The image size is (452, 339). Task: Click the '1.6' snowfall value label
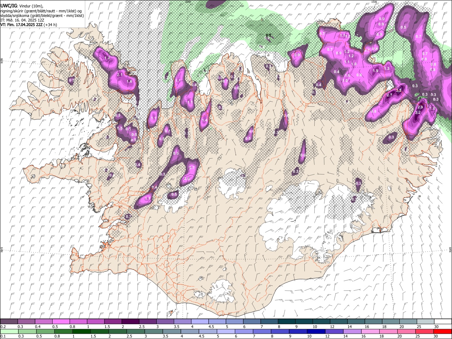tap(129, 81)
